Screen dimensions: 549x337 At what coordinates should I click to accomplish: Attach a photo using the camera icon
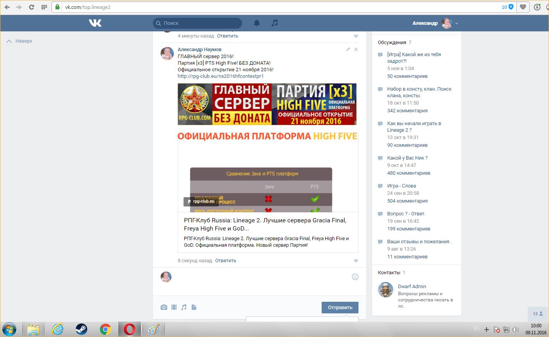[x=164, y=307]
